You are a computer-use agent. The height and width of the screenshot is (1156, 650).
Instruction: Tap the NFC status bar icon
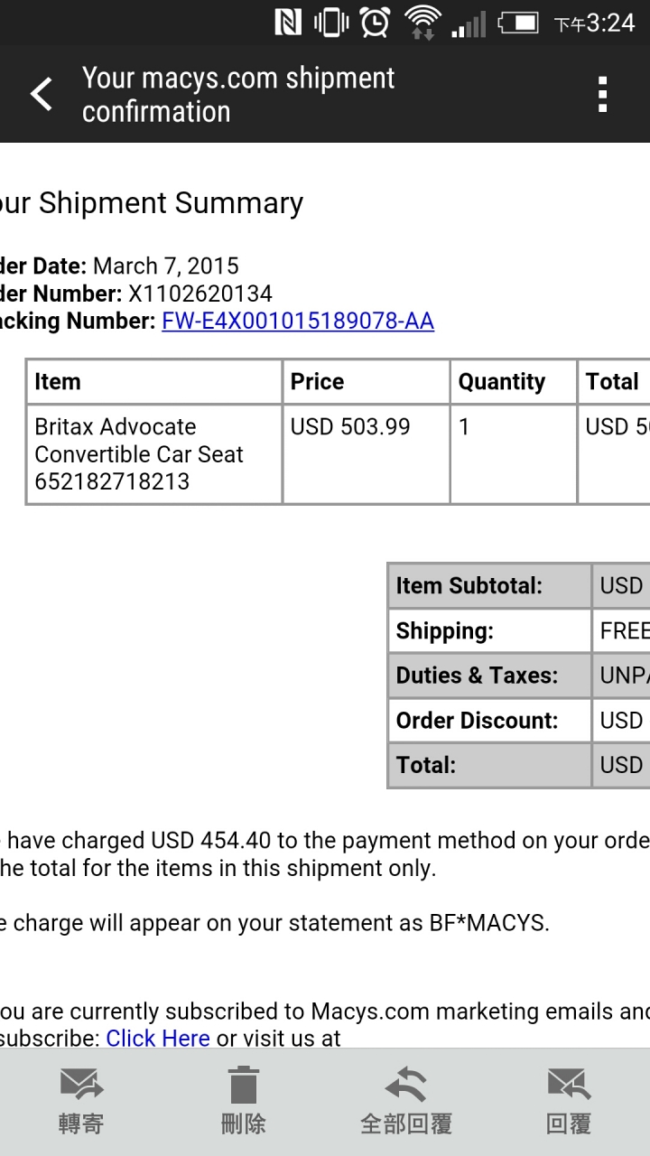[x=288, y=23]
